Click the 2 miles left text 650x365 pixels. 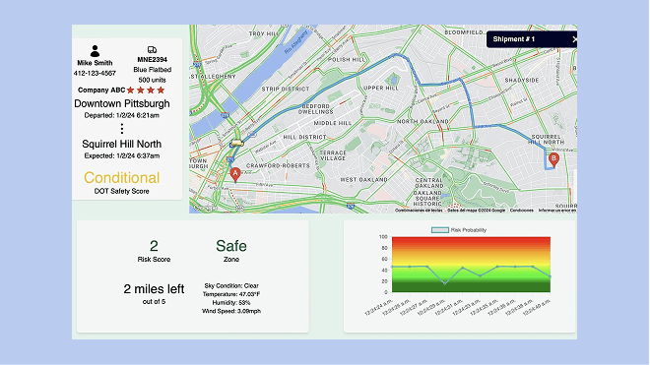click(x=154, y=289)
